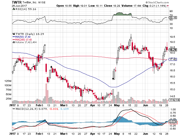Click the TWTR (Daily) candlestick legend marker
Image resolution: width=180 pixels, height=136 pixels.
13,34
